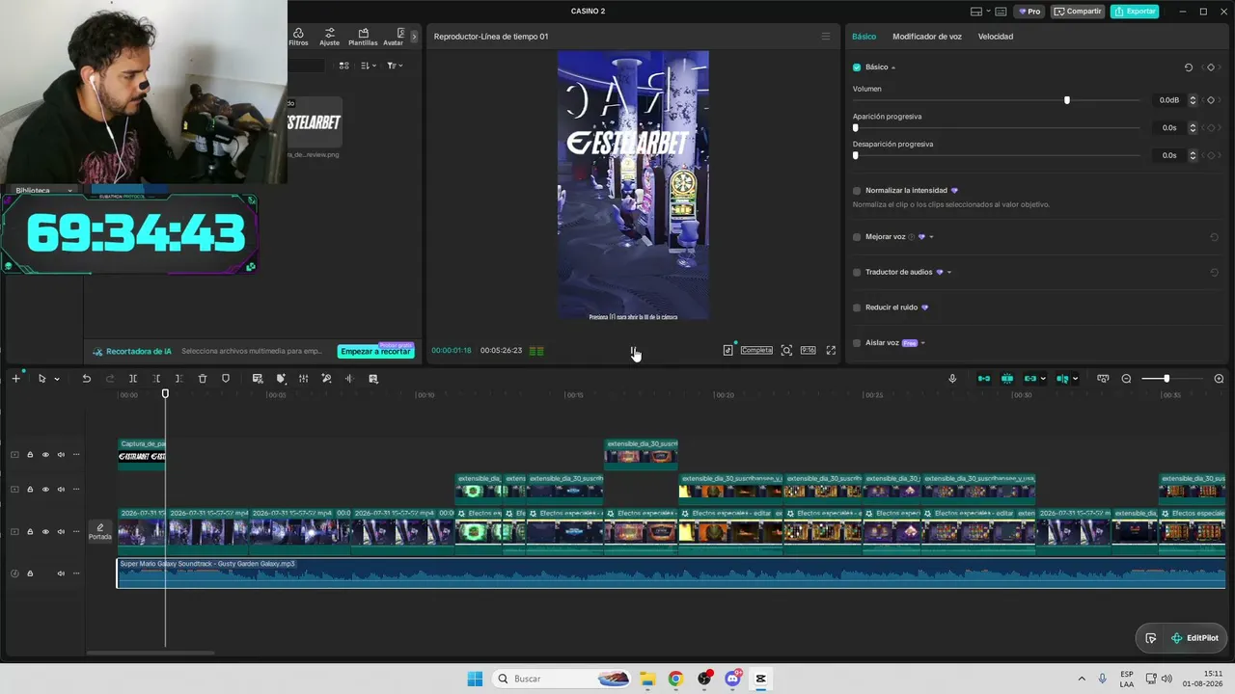Screen dimensions: 1235x694
Task: Toggle the main track magnet icon
Action: 983,379
